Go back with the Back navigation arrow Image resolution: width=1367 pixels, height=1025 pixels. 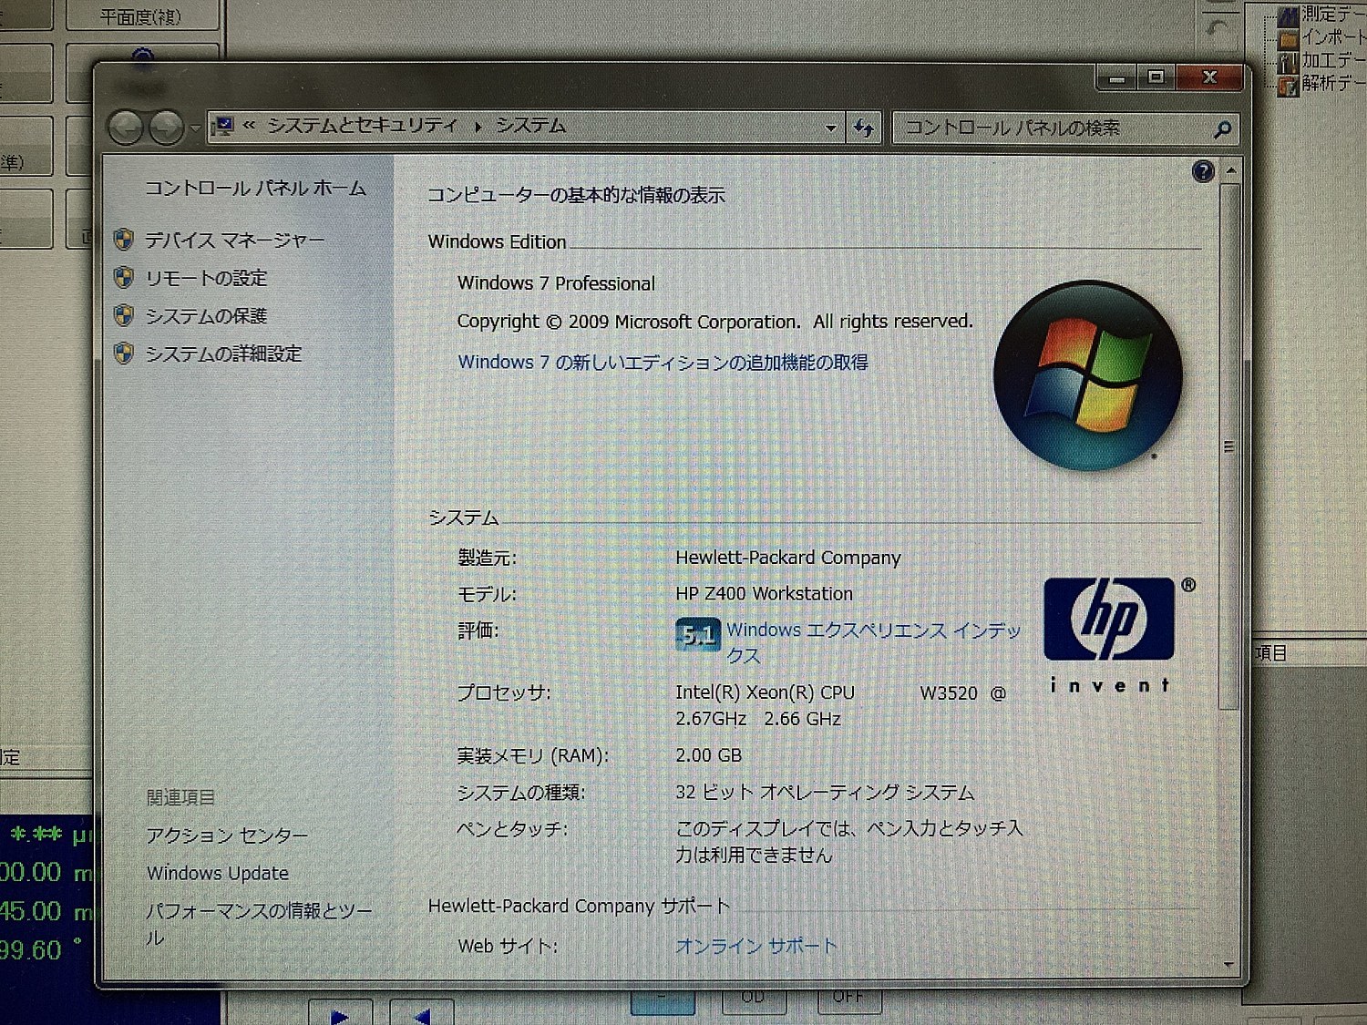click(126, 128)
